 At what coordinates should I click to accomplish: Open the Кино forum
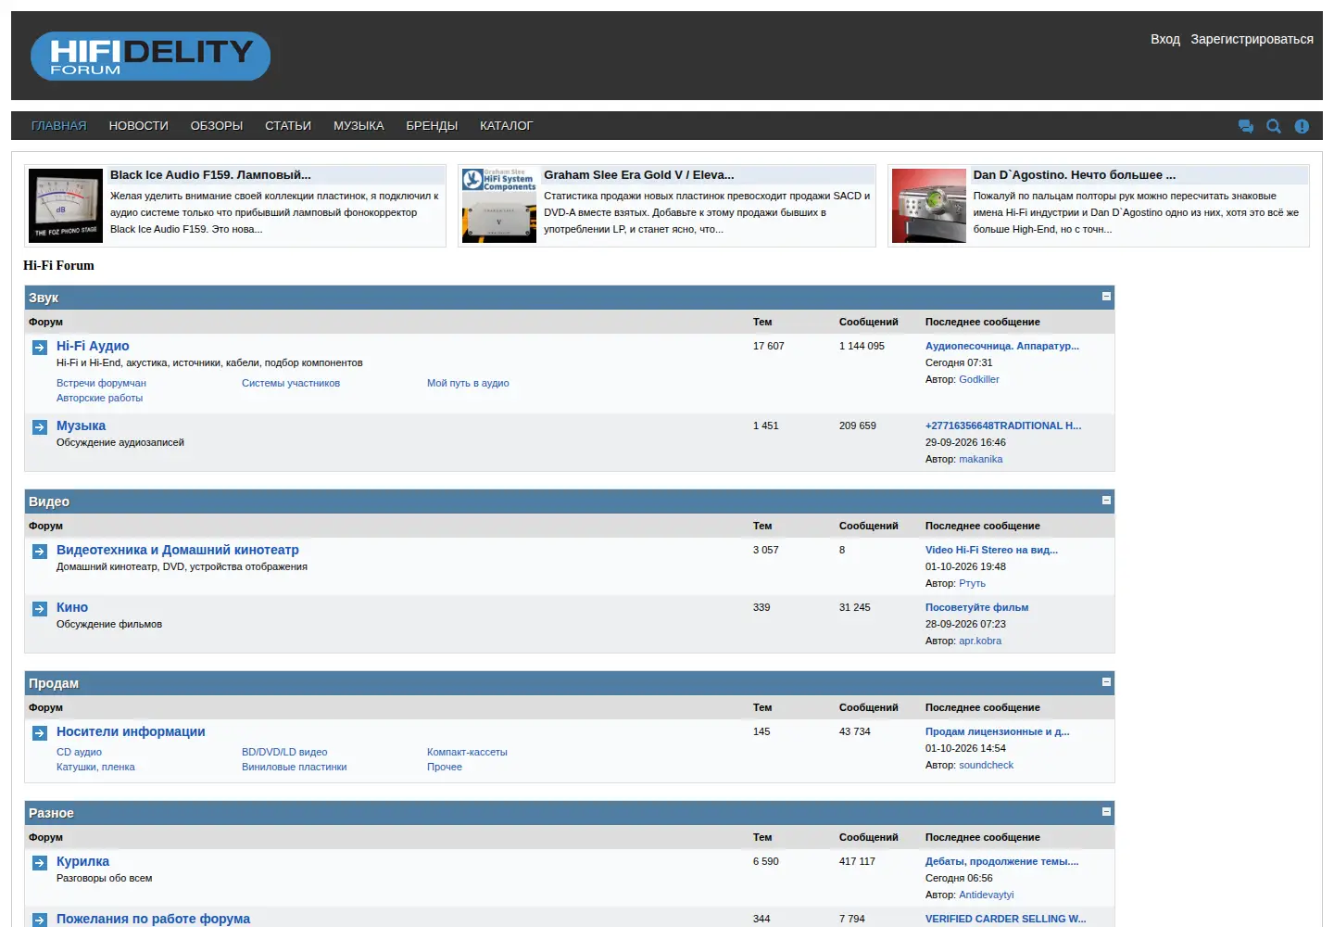pos(72,607)
